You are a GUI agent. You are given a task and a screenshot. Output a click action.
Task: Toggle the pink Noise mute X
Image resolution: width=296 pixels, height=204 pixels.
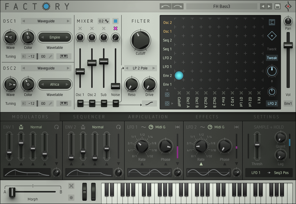pos(115,29)
